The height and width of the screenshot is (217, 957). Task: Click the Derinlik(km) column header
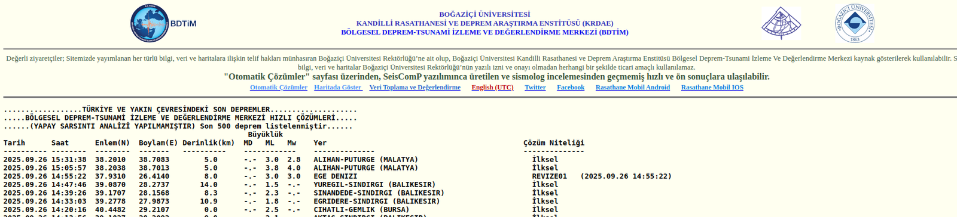[208, 143]
